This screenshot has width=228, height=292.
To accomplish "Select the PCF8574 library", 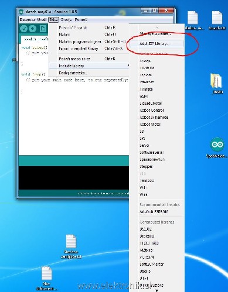I will [x=147, y=257].
